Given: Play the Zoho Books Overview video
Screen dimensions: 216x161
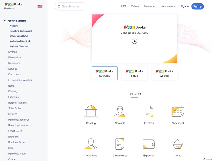Looking at the screenshot, I should click(x=134, y=41).
